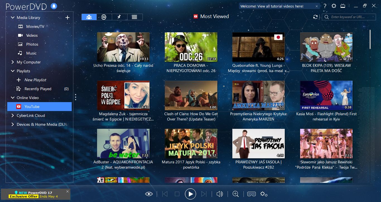The image size is (381, 202).
Task: Open the help question mark
Action: (x=325, y=6)
